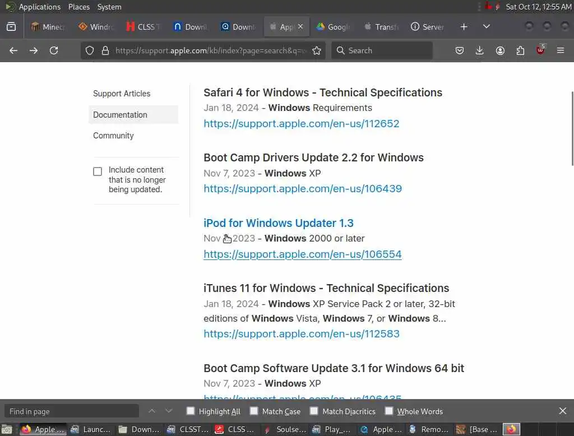Close the active Apple tab
This screenshot has height=436, width=574.
tap(300, 27)
